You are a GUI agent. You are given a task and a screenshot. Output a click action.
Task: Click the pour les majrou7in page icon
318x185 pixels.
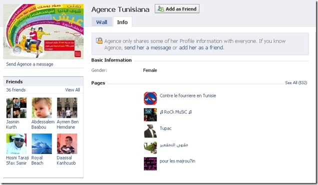point(150,163)
